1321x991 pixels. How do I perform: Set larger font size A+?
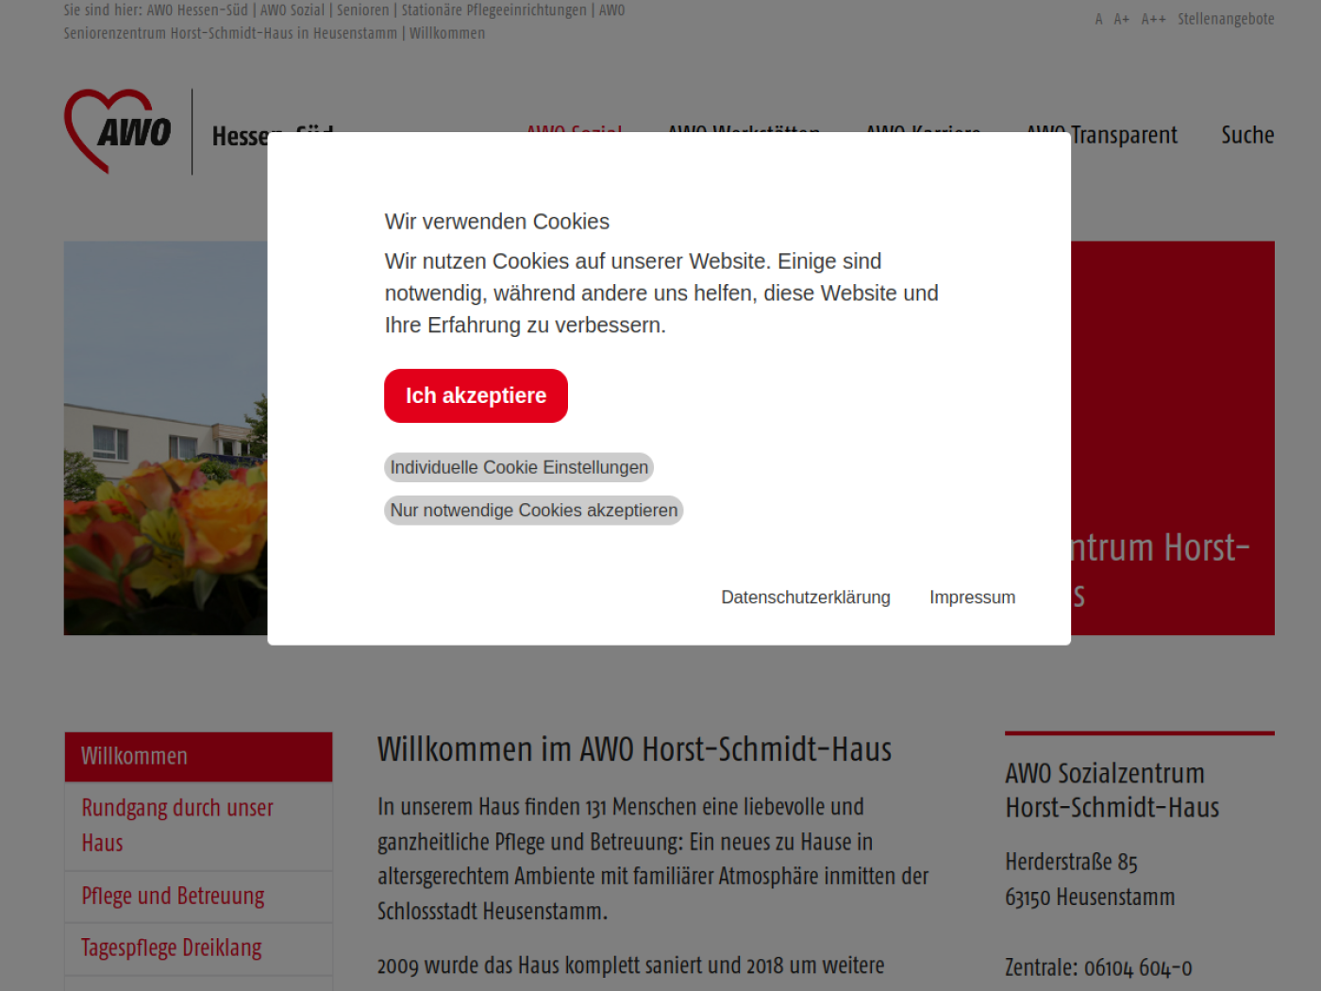[1121, 19]
